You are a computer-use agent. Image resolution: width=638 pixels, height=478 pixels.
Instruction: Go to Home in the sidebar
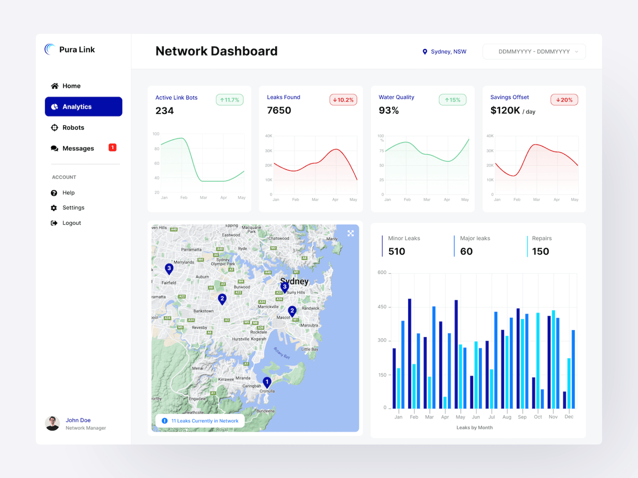71,86
